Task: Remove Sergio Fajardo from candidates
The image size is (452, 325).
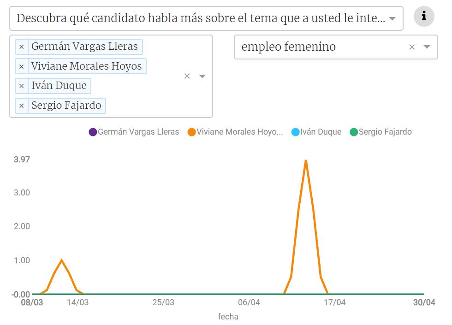Action: pyautogui.click(x=22, y=106)
